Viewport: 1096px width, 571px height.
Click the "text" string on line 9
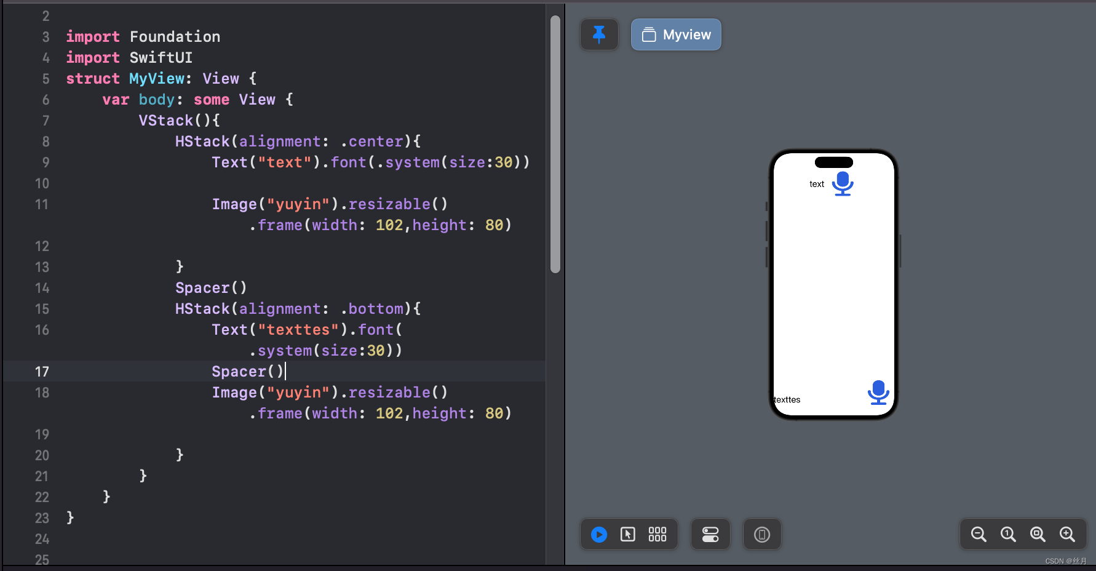285,162
